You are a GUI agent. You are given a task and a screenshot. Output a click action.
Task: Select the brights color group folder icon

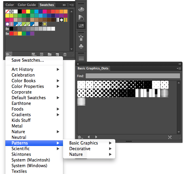click(x=7, y=33)
